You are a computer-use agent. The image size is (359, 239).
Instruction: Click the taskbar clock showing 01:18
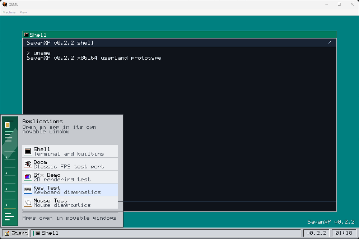(344, 233)
